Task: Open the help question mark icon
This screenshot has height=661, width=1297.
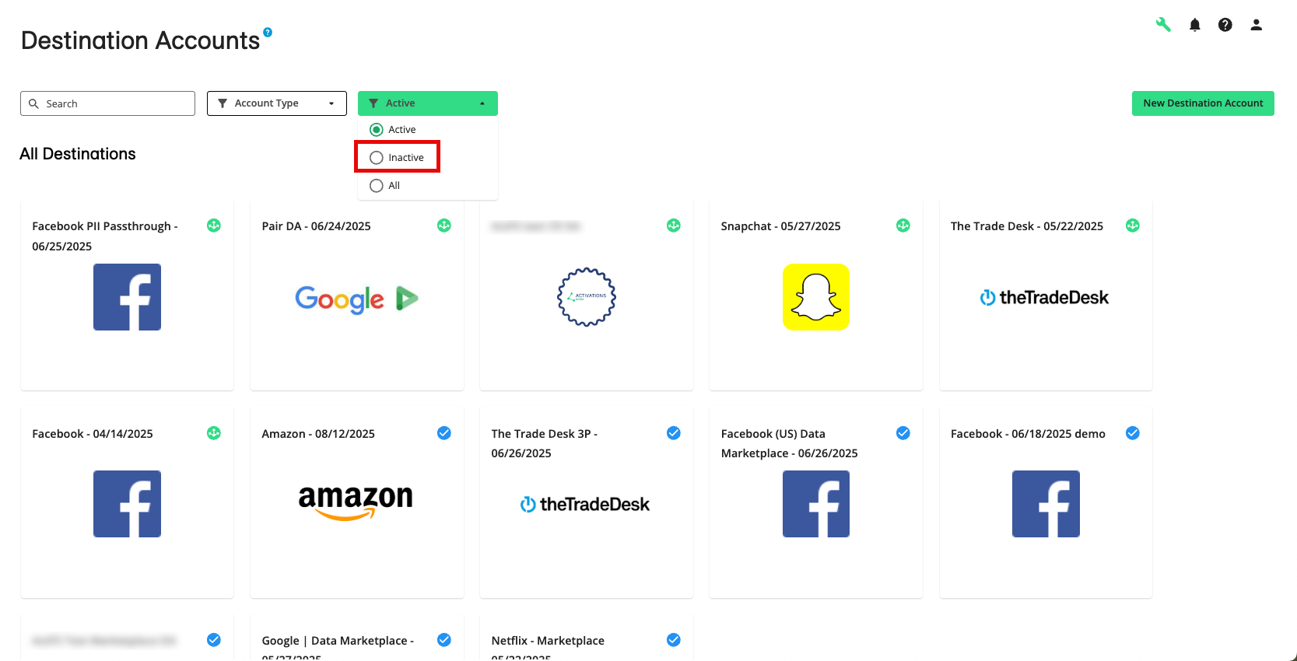Action: (x=1225, y=25)
